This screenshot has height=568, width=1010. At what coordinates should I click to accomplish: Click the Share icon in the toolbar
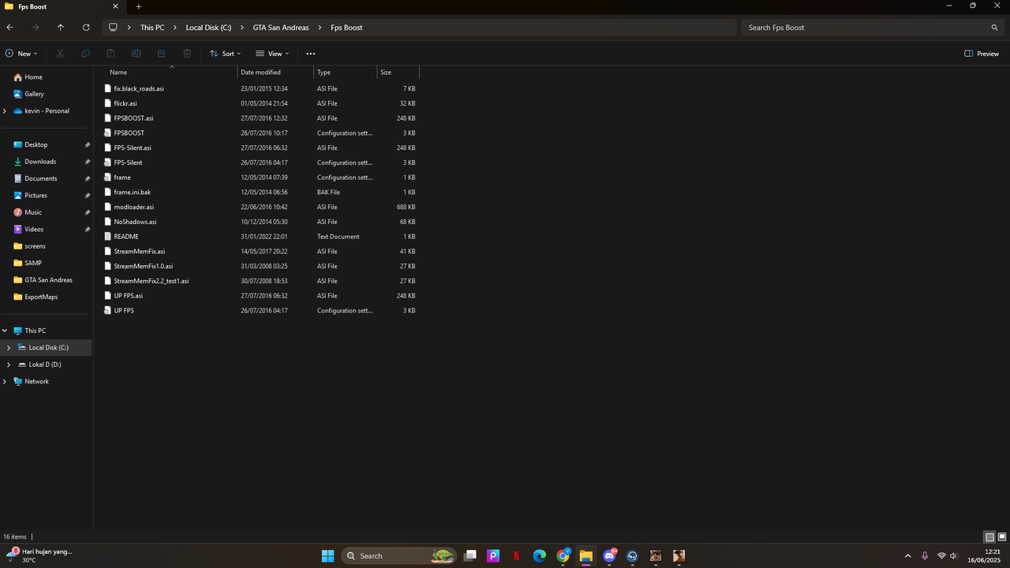point(162,54)
